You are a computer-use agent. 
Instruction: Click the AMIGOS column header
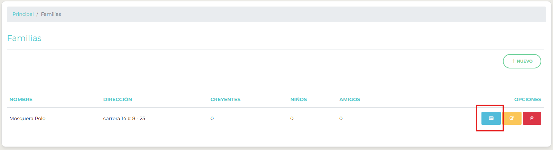350,99
